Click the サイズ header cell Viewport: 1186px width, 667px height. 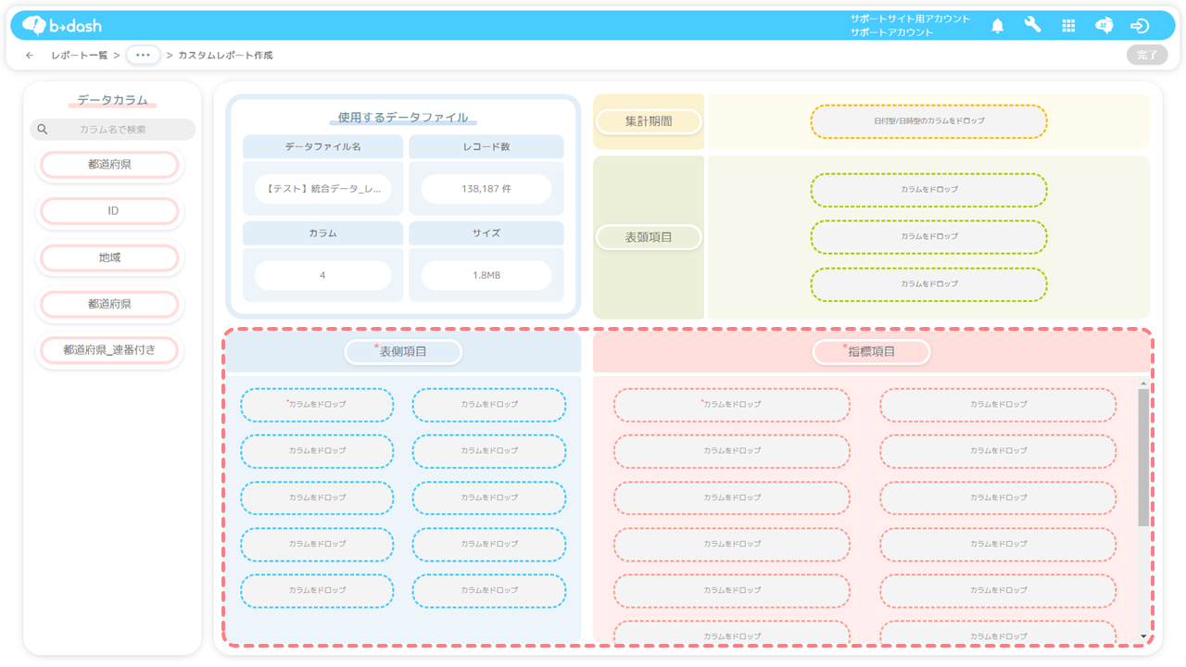click(486, 233)
